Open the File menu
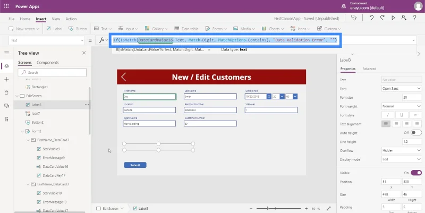The image size is (425, 213). (11, 19)
